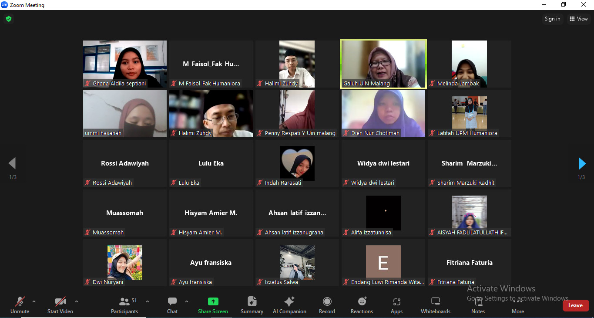Start recording with the Record icon
This screenshot has height=318, width=594.
[327, 302]
